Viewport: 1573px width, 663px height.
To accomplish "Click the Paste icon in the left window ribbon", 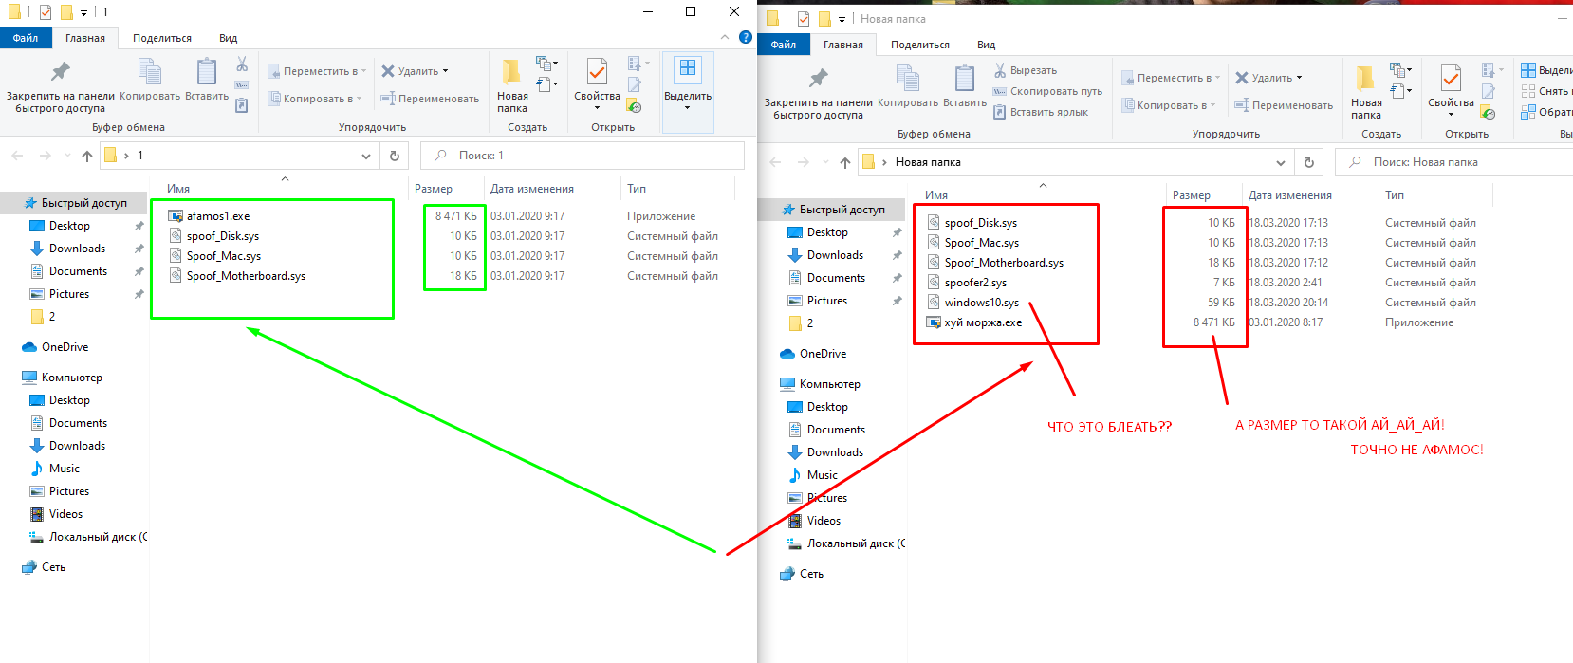I will click(206, 72).
